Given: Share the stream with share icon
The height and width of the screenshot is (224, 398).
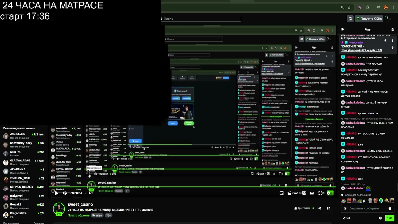Looking at the screenshot, I should click(319, 208).
